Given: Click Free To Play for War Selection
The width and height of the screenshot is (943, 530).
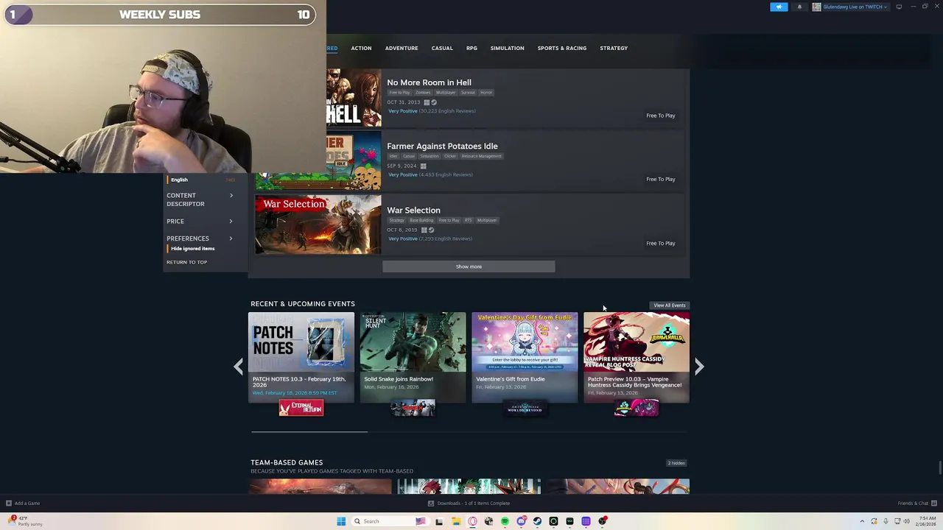Looking at the screenshot, I should point(660,243).
